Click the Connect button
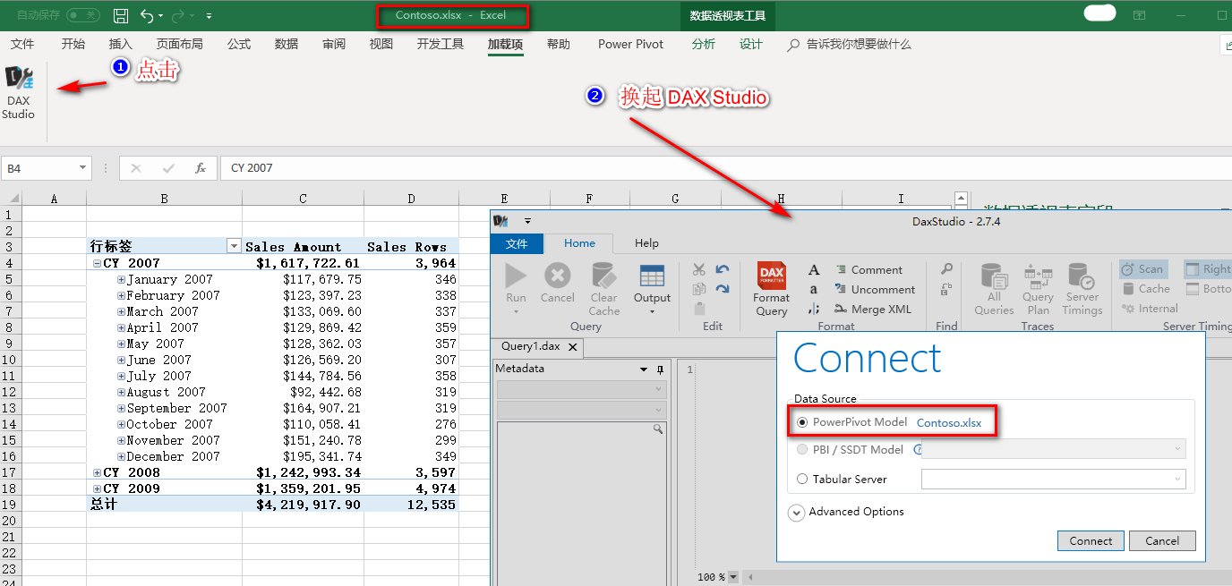The image size is (1232, 586). click(x=1091, y=541)
